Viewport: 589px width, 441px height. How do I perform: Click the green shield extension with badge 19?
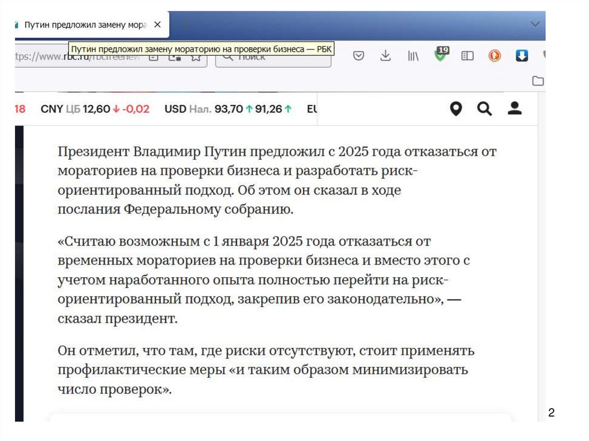pos(441,55)
